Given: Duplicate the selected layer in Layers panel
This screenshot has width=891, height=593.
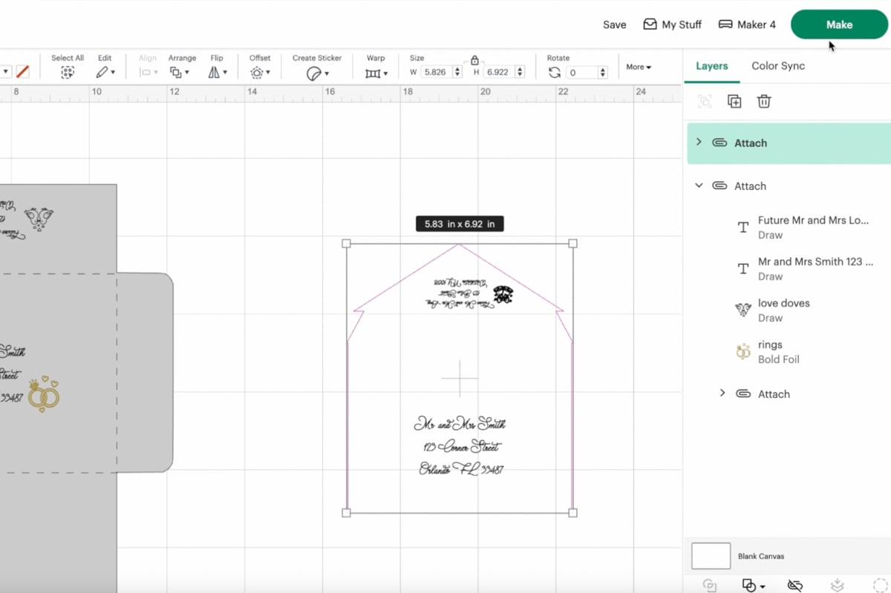Looking at the screenshot, I should (x=734, y=101).
